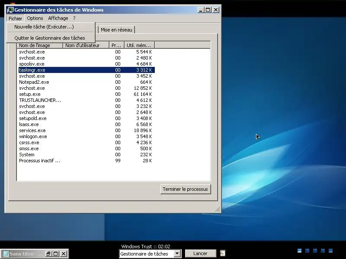Sort by Util. mém... column
Screen dimensions: 346x259
tap(139, 45)
